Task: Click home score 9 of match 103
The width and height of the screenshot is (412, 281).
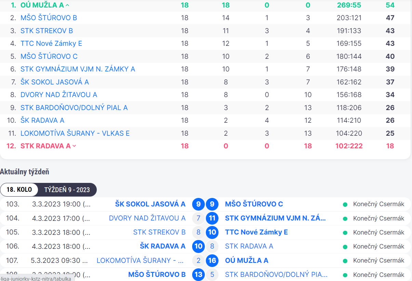Action: click(198, 204)
